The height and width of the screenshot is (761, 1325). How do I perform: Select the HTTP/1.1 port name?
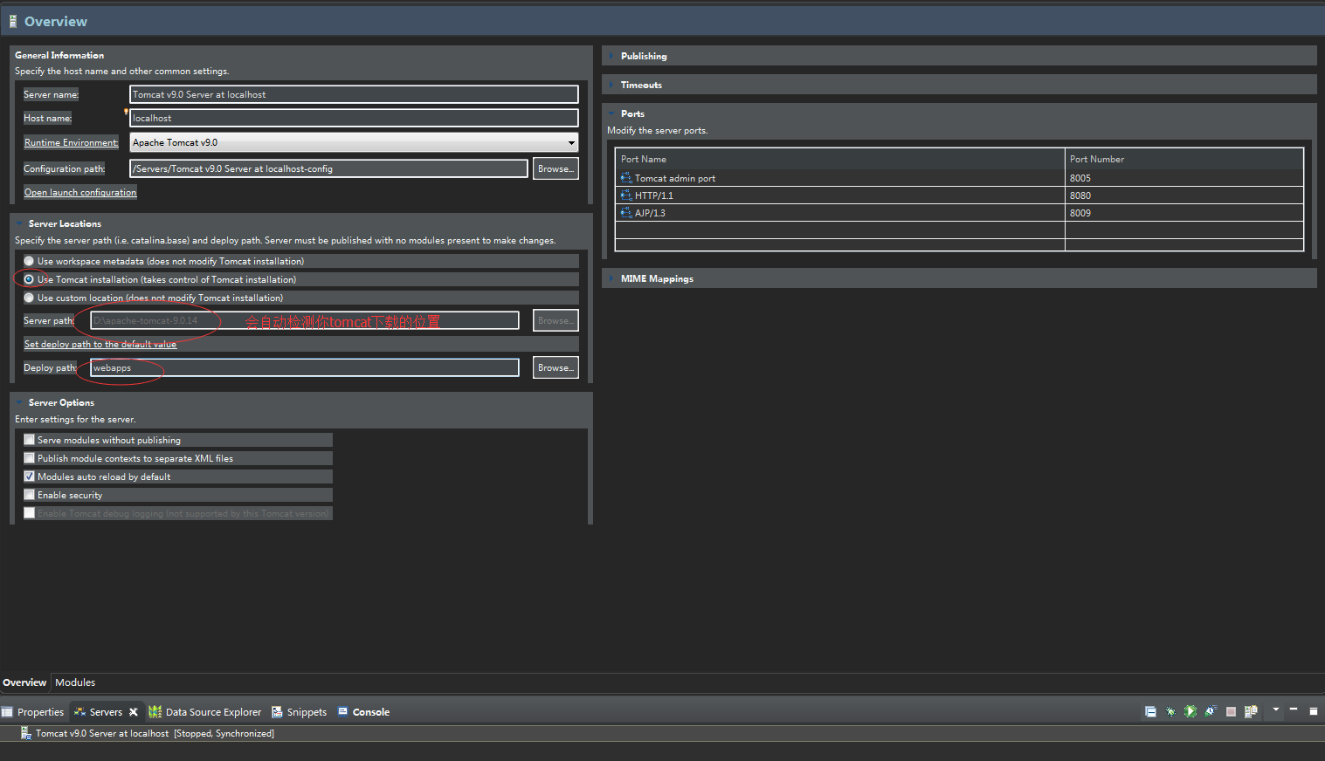(x=654, y=195)
